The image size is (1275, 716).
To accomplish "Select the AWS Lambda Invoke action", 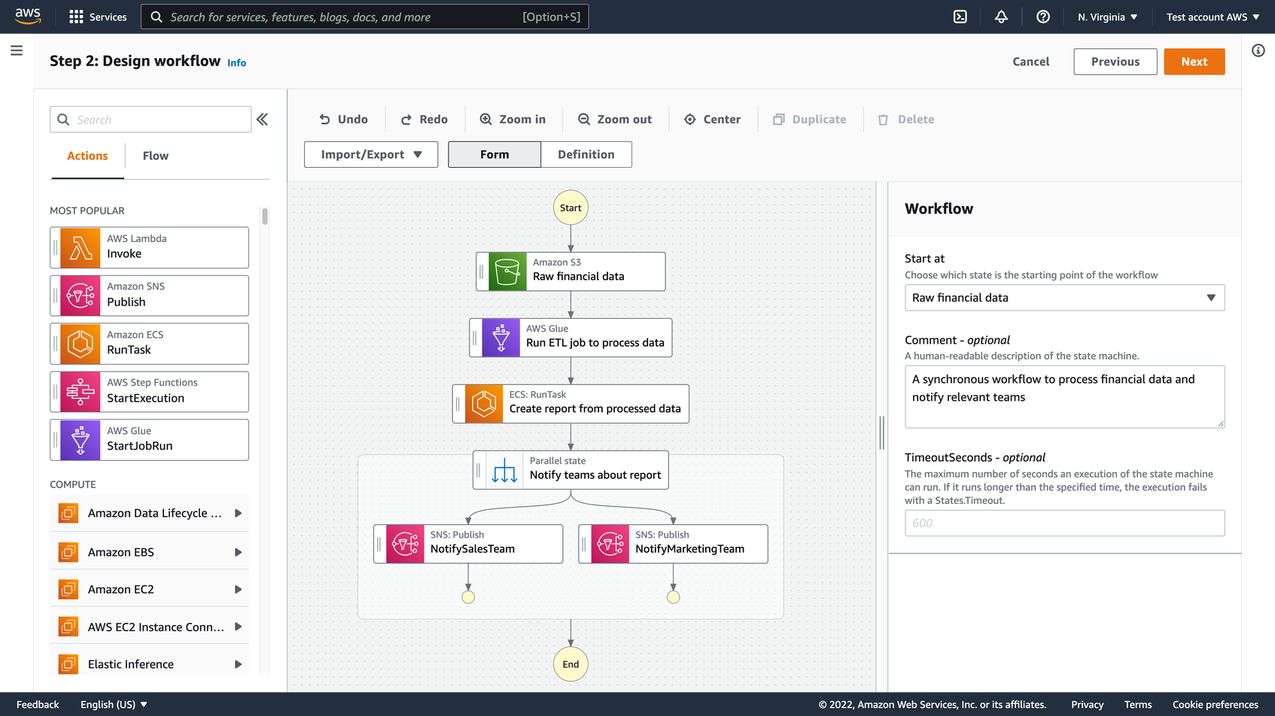I will click(x=148, y=247).
